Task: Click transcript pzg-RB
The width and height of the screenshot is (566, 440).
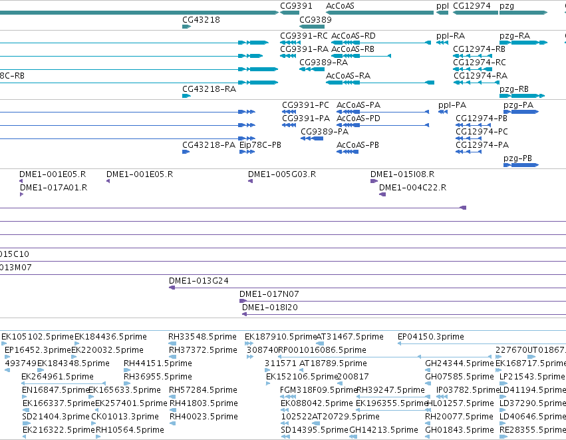Action: [x=522, y=96]
